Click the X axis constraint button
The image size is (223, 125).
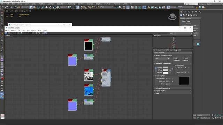[2, 82]
